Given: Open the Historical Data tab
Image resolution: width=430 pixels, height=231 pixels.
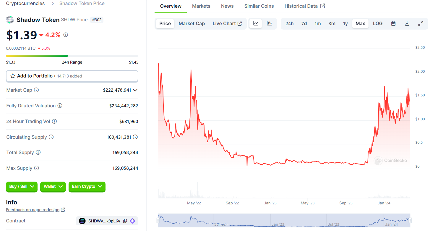Looking at the screenshot, I should click(302, 6).
